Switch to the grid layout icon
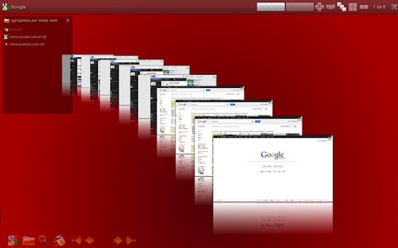This screenshot has width=398, height=248. 353,7
